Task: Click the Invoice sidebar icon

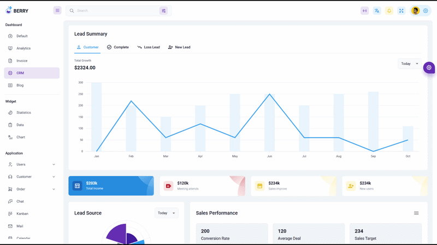Action: coord(10,60)
